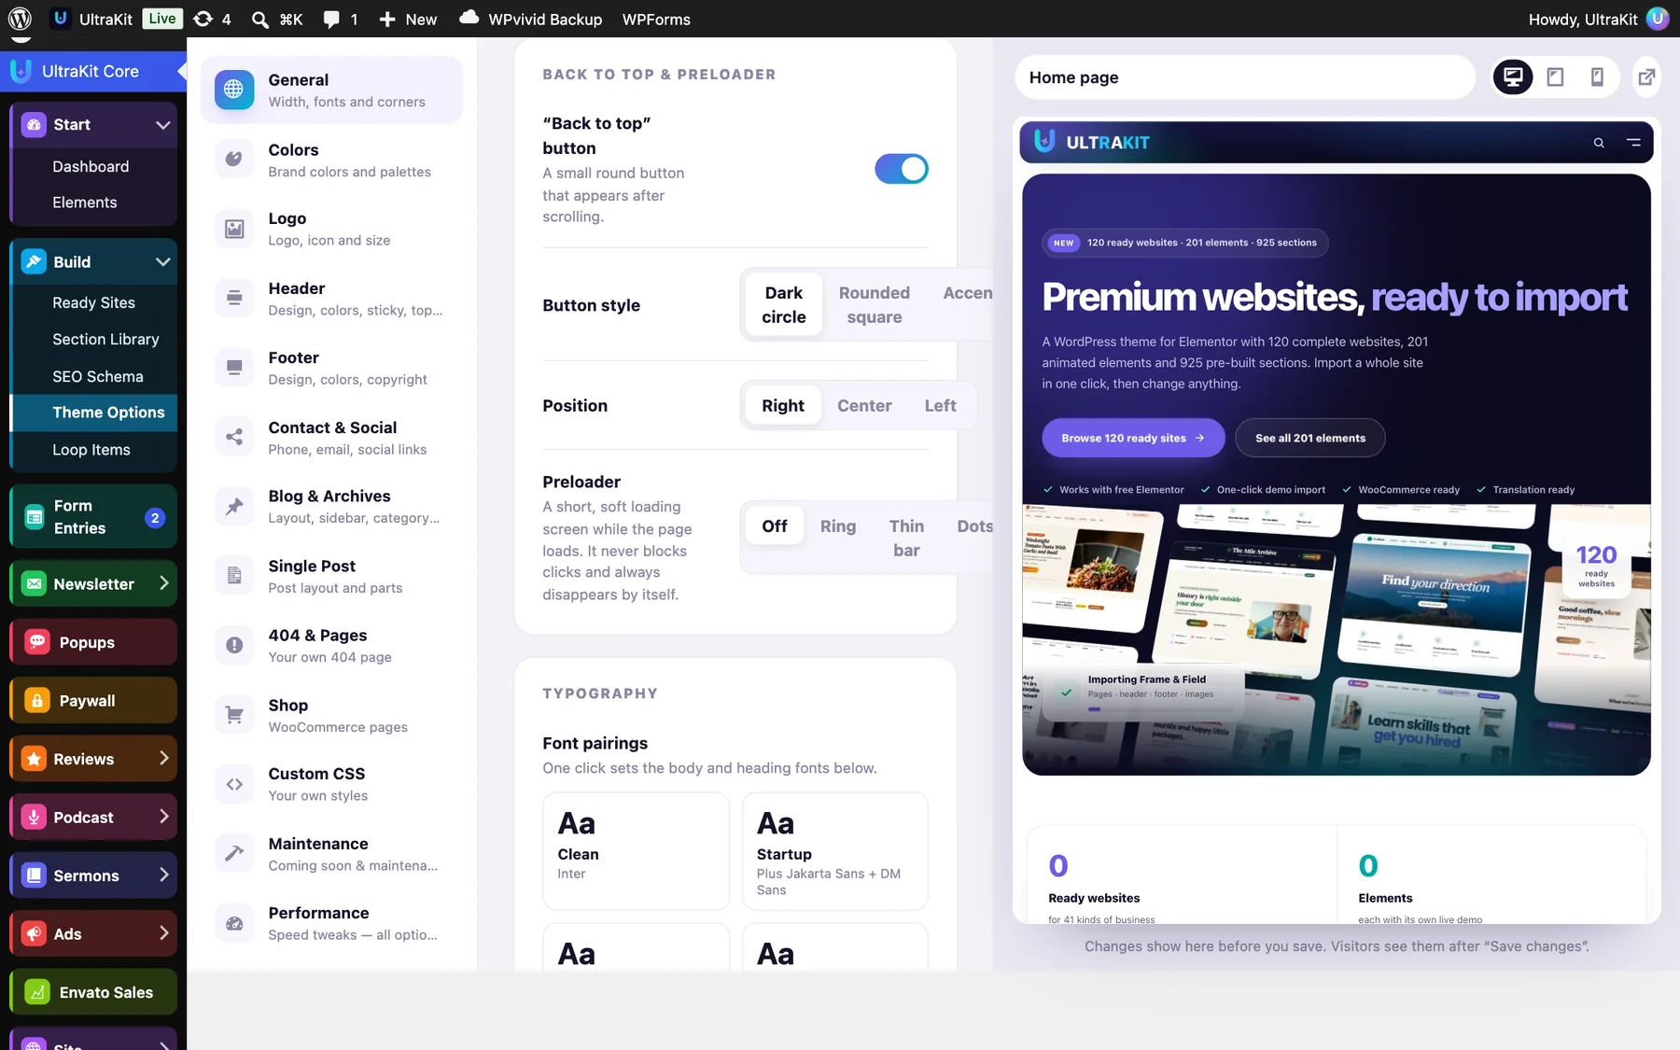Click the user avatar icon
Viewport: 1680px width, 1050px height.
click(x=1658, y=19)
